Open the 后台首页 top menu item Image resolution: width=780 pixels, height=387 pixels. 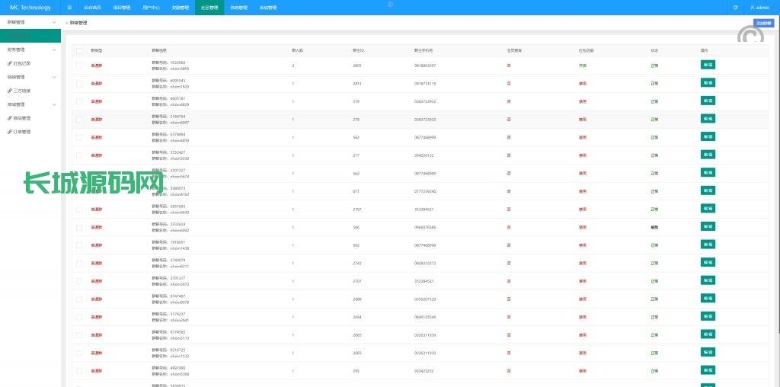(91, 8)
